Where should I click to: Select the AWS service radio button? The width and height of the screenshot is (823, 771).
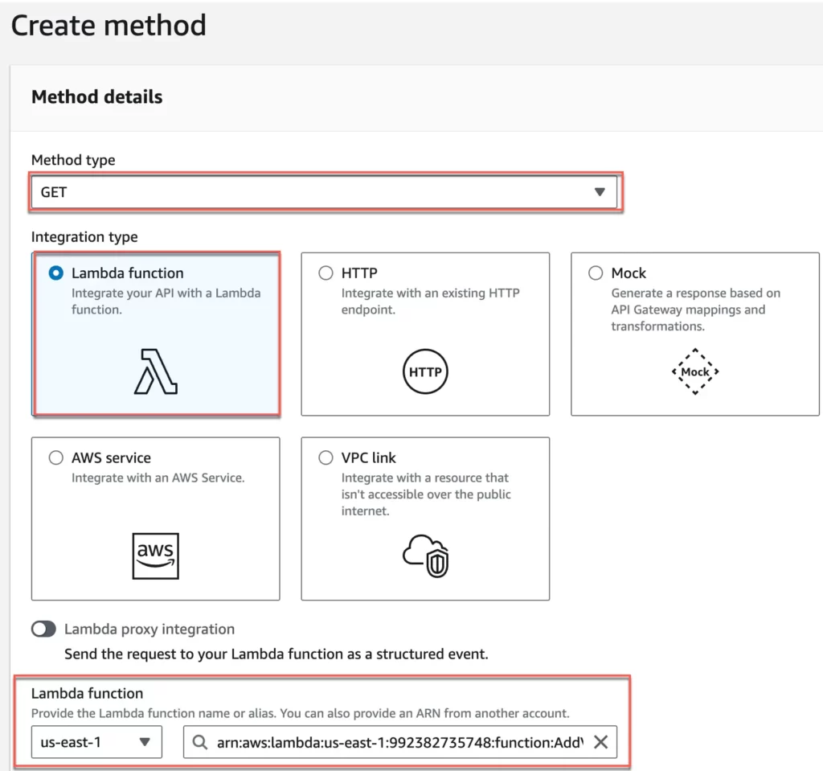[x=56, y=457]
